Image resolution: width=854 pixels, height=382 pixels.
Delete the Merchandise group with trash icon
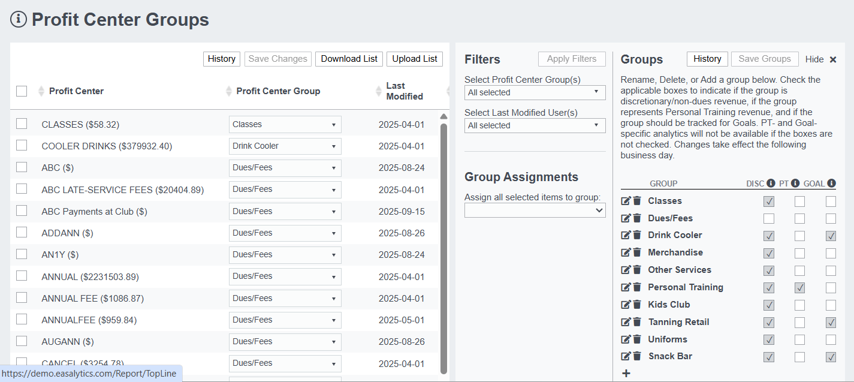(x=637, y=252)
